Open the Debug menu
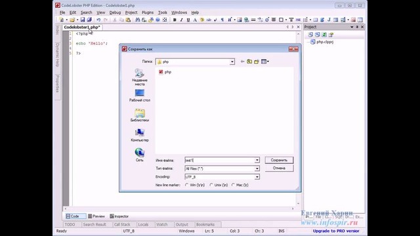This screenshot has width=420, height=236. (x=115, y=12)
